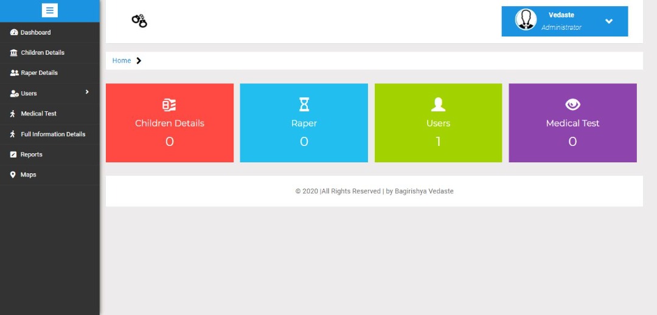657x315 pixels.
Task: Open Reports from the sidebar
Action: [50, 154]
